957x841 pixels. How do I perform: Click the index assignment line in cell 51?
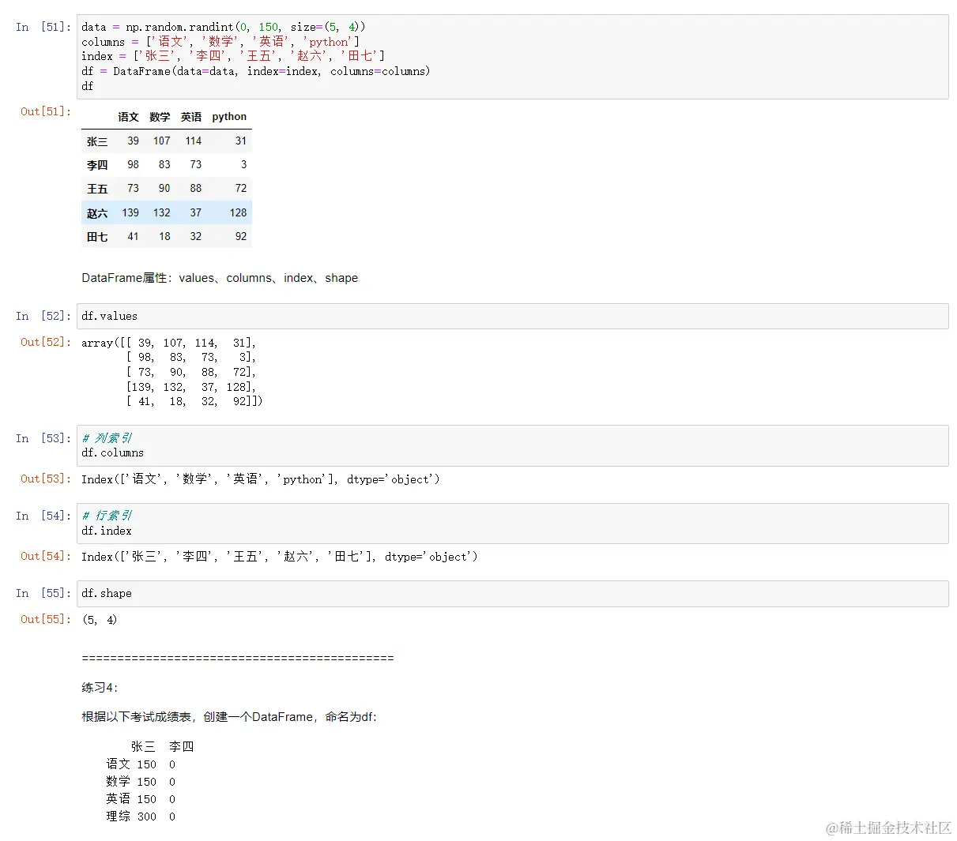pyautogui.click(x=233, y=56)
